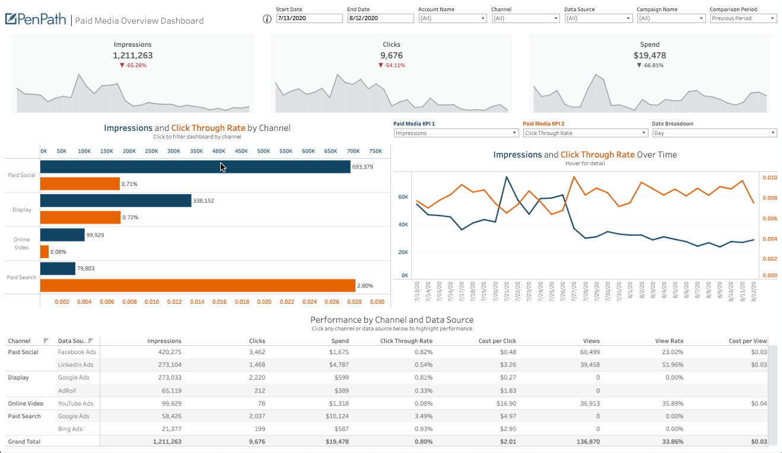
Task: Click the Views column header
Action: 592,341
